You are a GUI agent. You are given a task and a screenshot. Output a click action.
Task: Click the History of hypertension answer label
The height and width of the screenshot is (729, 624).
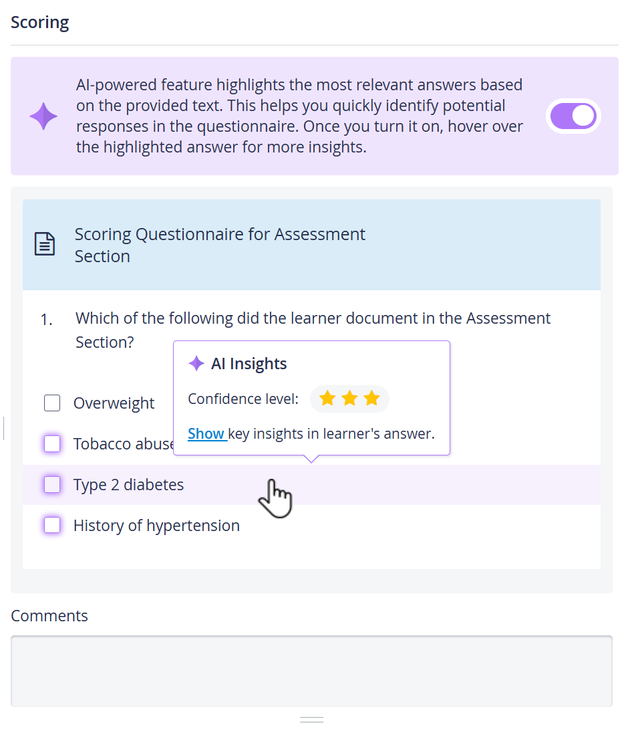(x=156, y=526)
